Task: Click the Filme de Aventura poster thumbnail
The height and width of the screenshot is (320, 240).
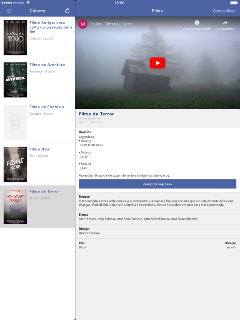Action: (15, 80)
